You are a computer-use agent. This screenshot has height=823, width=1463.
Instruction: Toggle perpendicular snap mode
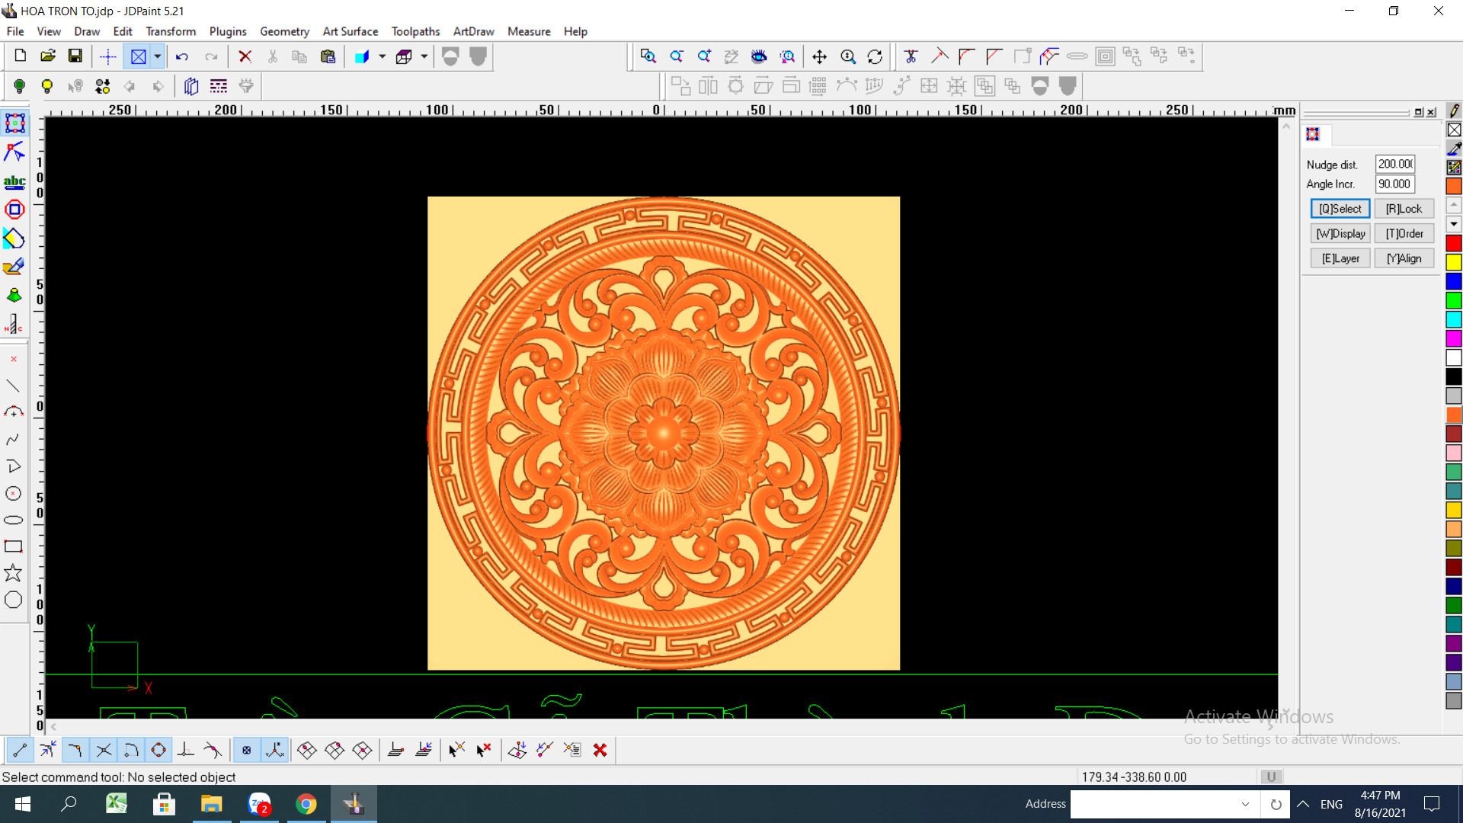[x=185, y=750]
